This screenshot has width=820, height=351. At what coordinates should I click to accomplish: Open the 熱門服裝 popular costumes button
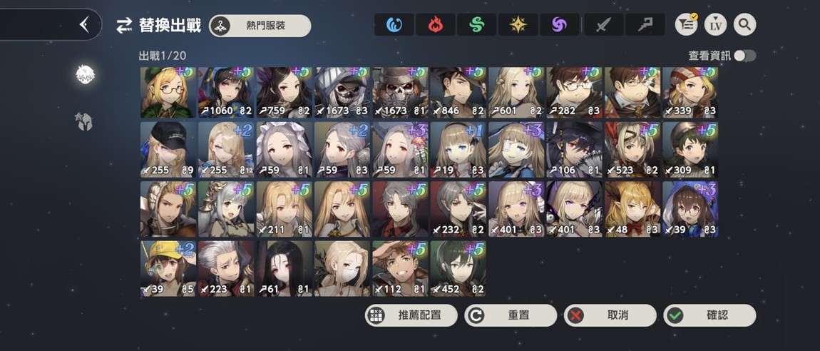pos(260,26)
